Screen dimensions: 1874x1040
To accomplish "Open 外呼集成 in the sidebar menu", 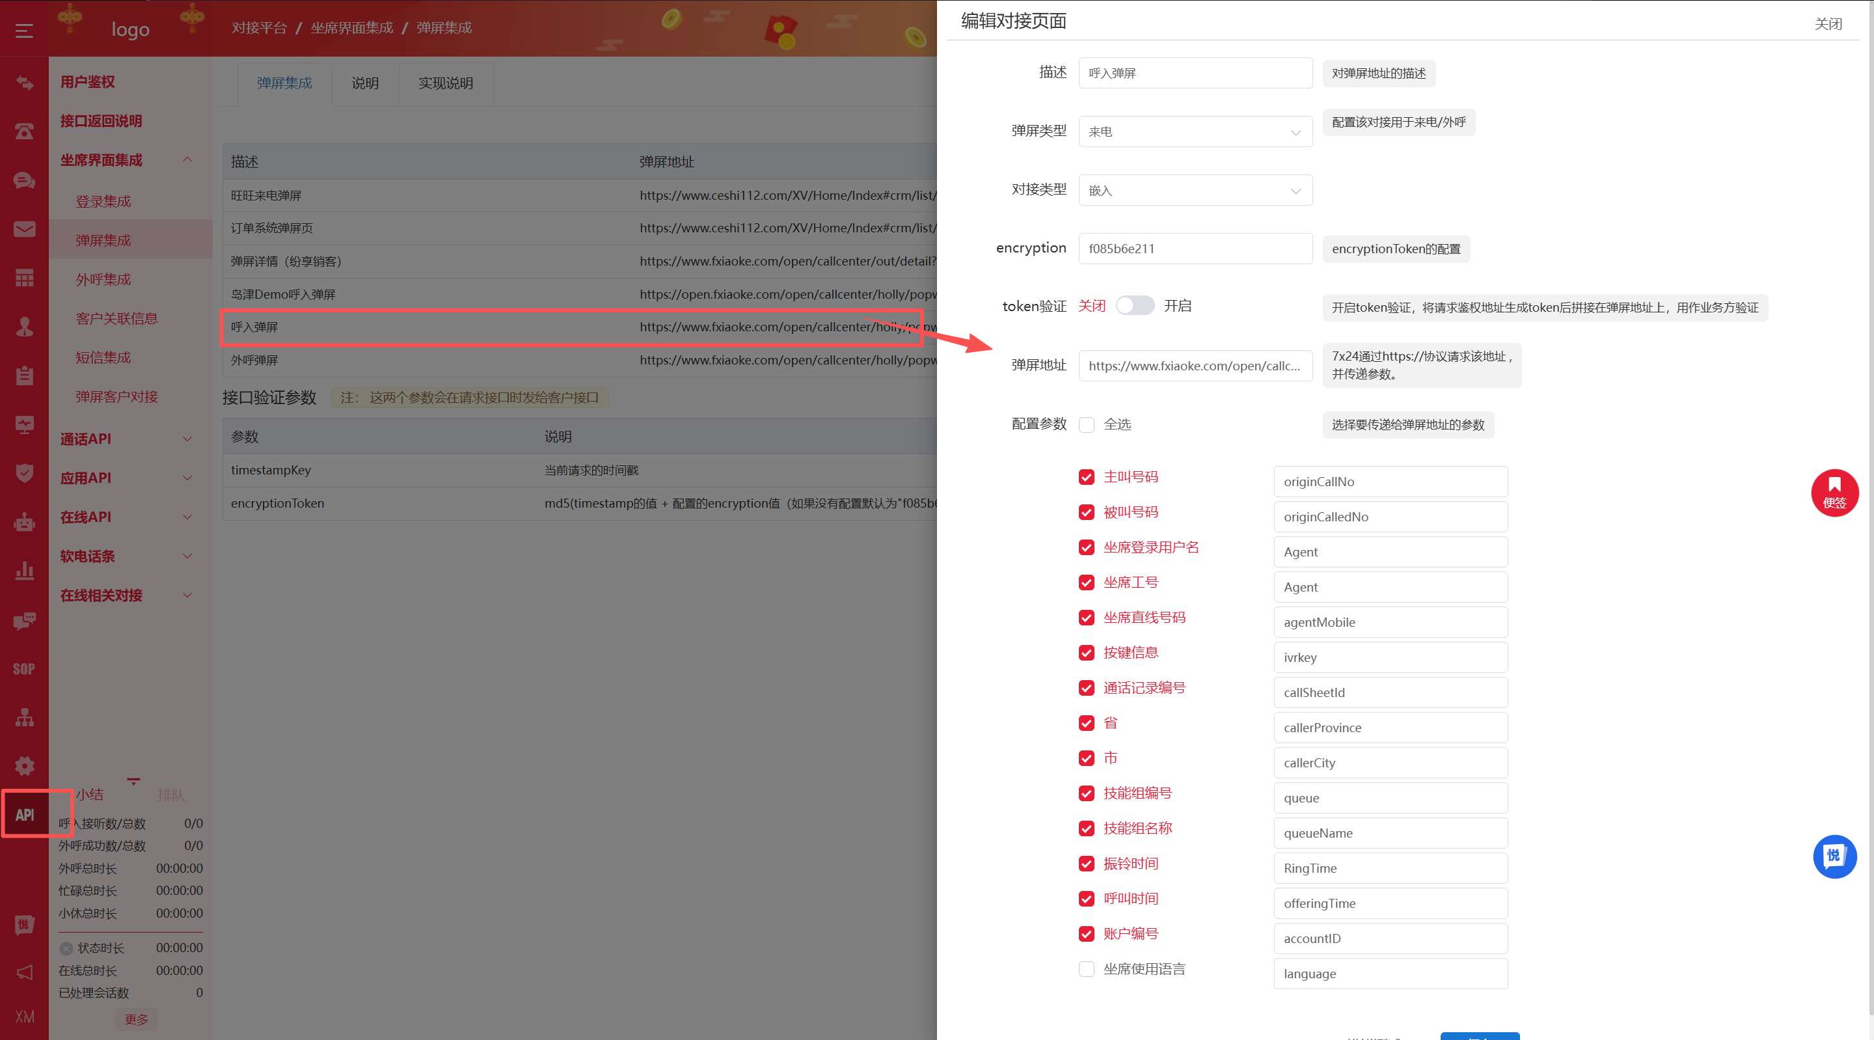I will [103, 279].
